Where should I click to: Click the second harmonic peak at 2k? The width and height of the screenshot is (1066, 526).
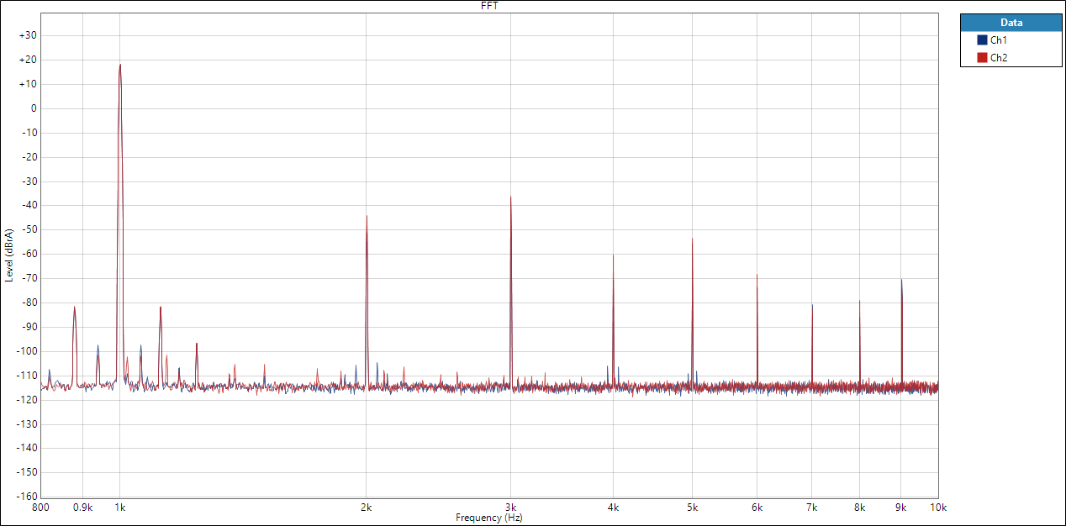click(x=367, y=217)
